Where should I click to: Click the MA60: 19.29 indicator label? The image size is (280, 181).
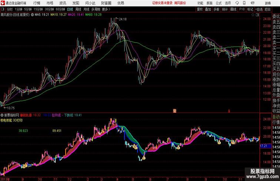pyautogui.click(x=93, y=15)
